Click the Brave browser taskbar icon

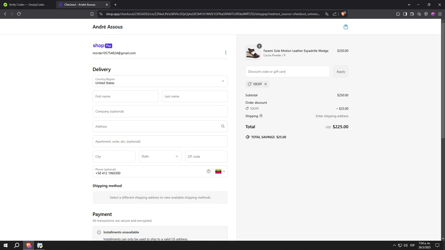coord(28,245)
